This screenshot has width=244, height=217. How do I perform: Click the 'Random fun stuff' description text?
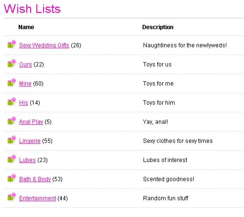166,198
